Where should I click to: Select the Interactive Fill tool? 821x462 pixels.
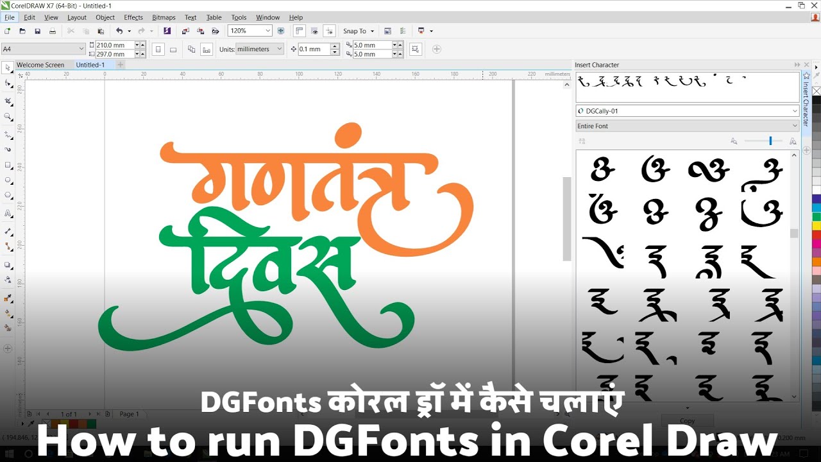tap(8, 314)
